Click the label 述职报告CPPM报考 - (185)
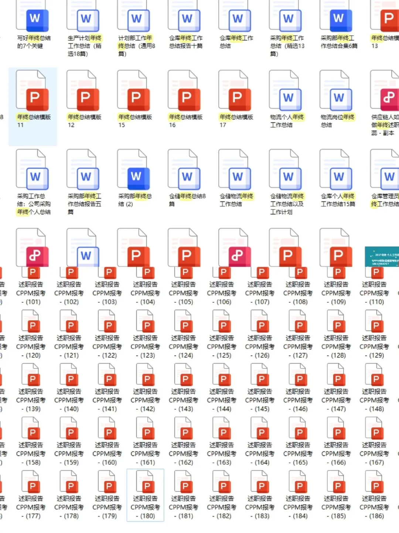 [336, 507]
